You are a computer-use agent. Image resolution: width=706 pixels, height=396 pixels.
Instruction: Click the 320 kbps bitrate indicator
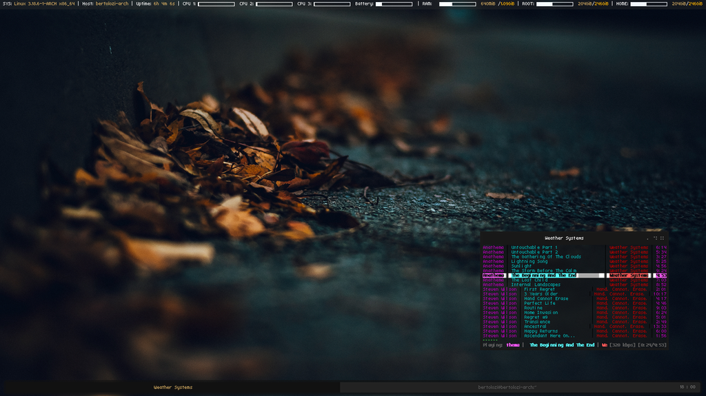pyautogui.click(x=622, y=345)
